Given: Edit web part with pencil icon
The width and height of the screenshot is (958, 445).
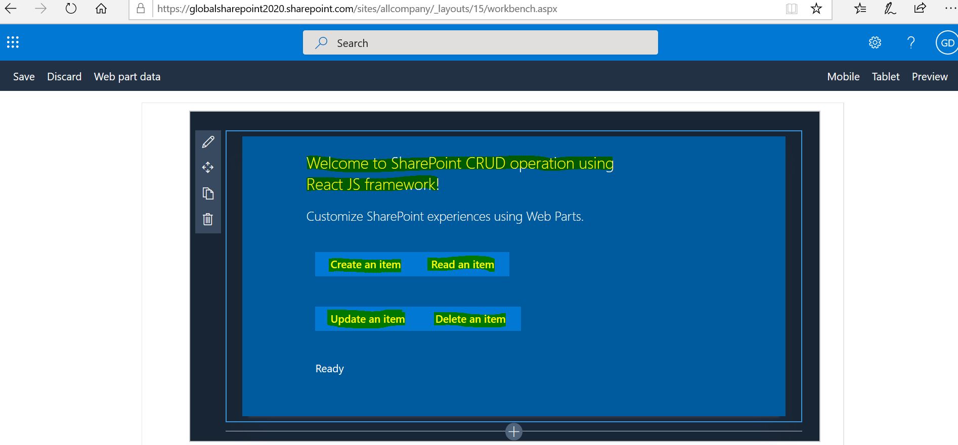Looking at the screenshot, I should [x=208, y=142].
